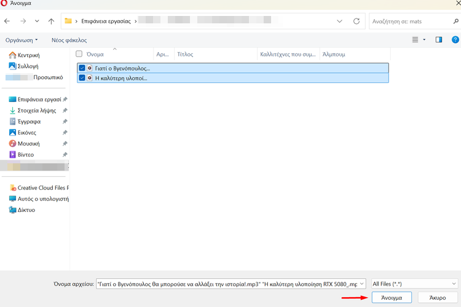Select file name Γιατί ο Βγενόπουλος...
Screen dimensions: 461x307
pos(122,68)
